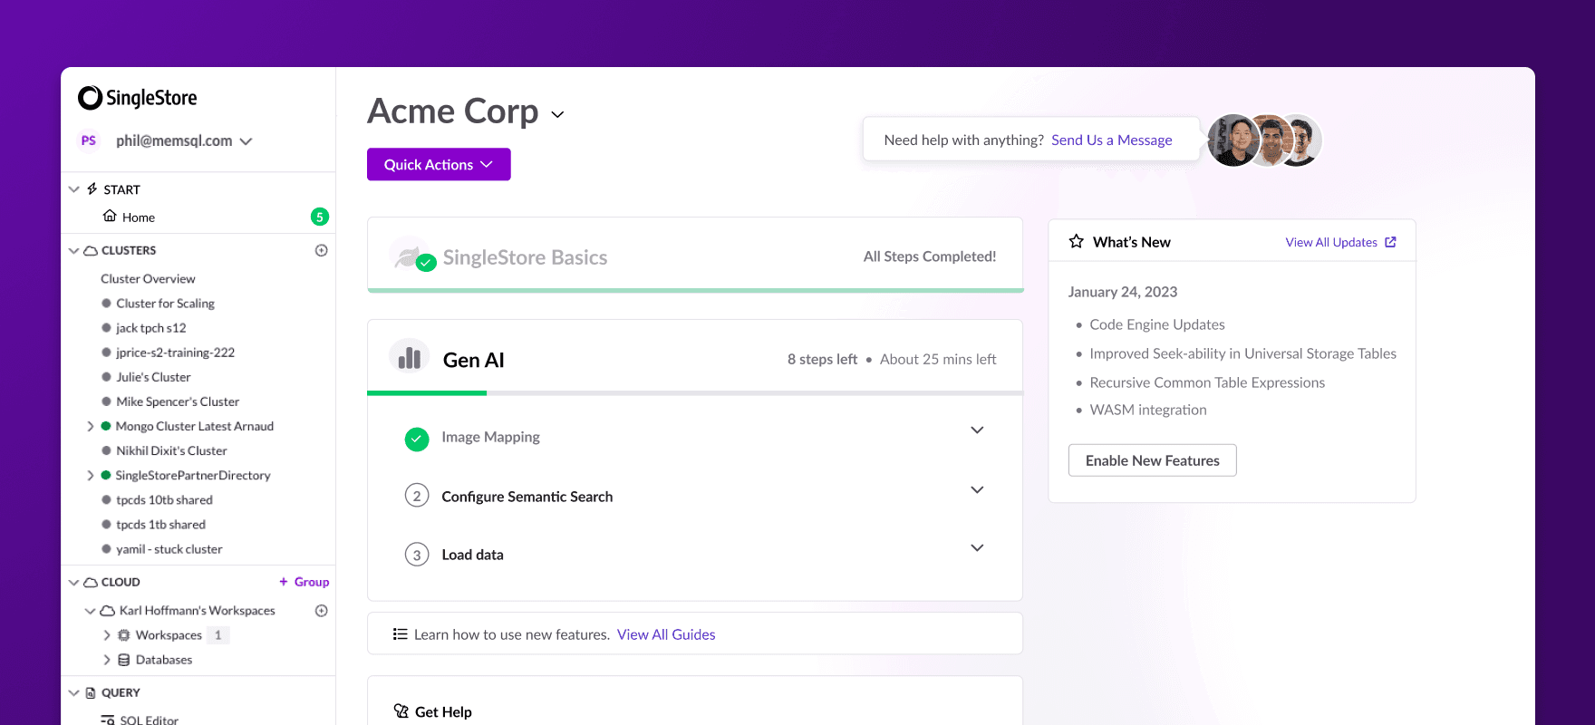Click the PS user avatar
1595x725 pixels.
pyautogui.click(x=89, y=140)
